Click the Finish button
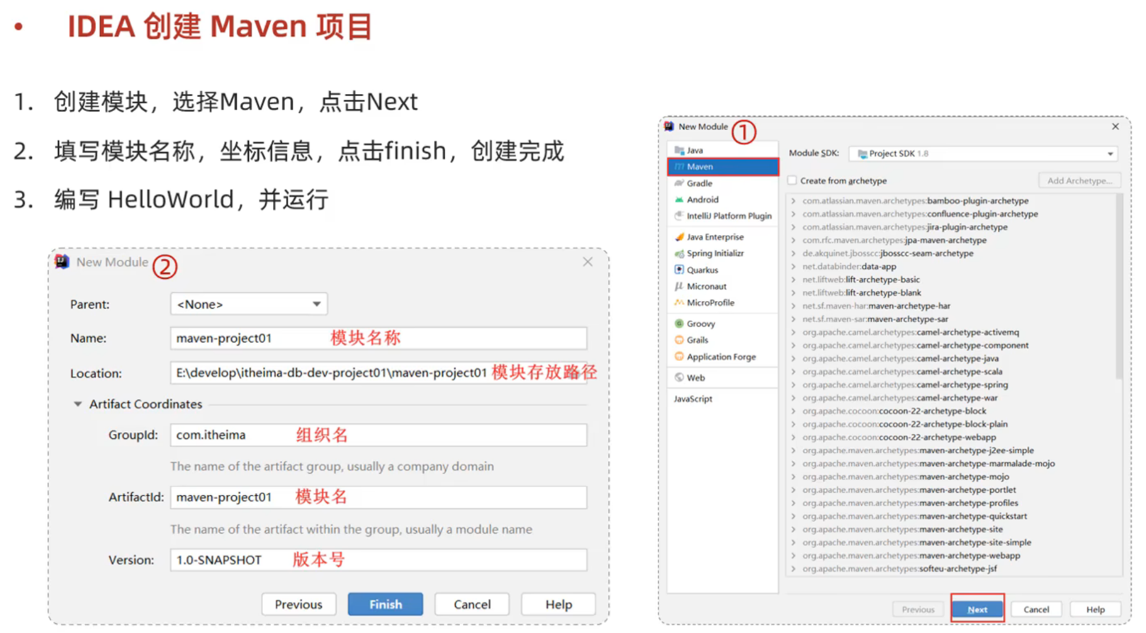1146x633 pixels. tap(385, 604)
